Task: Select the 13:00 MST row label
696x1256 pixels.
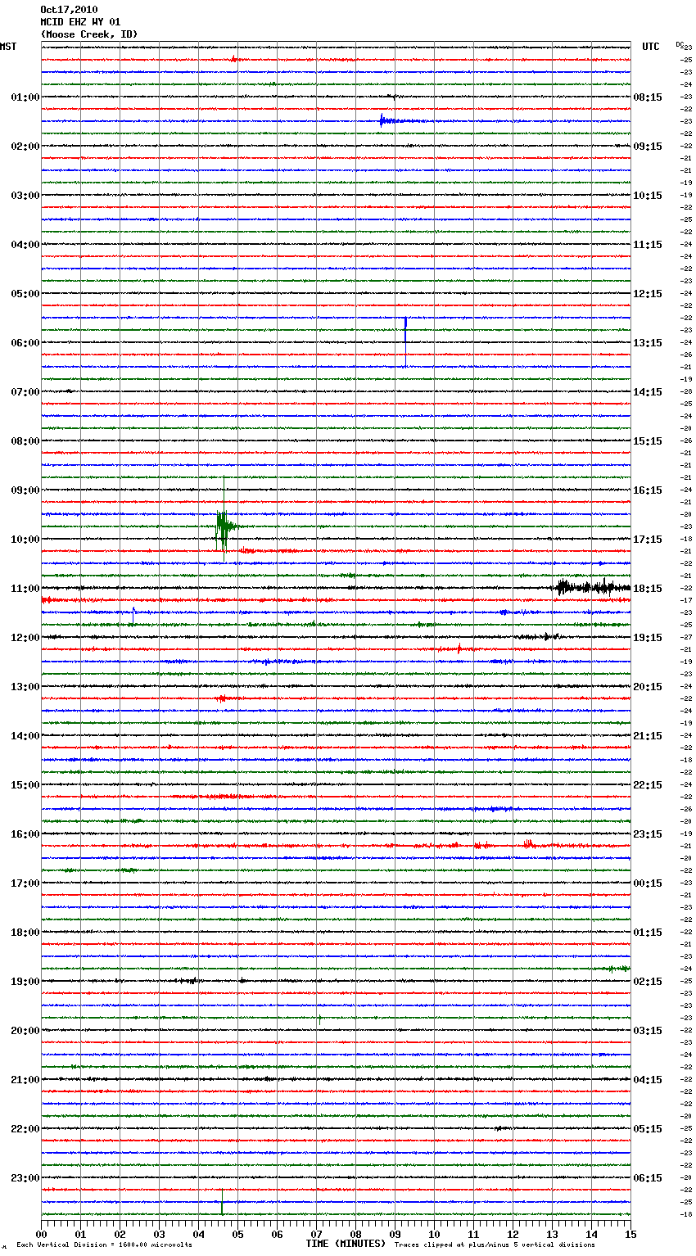Action: [x=25, y=686]
